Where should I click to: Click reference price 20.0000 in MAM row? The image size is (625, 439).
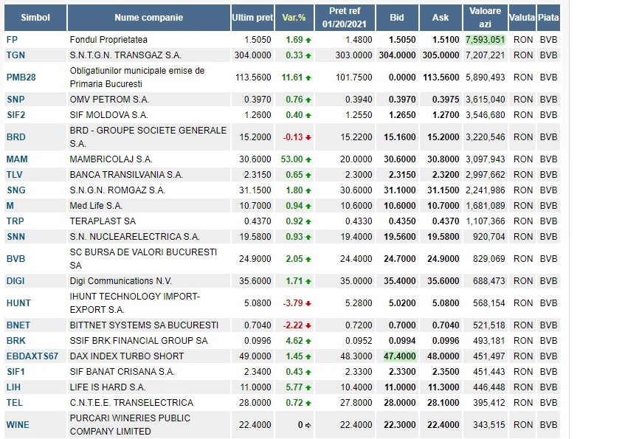[356, 159]
